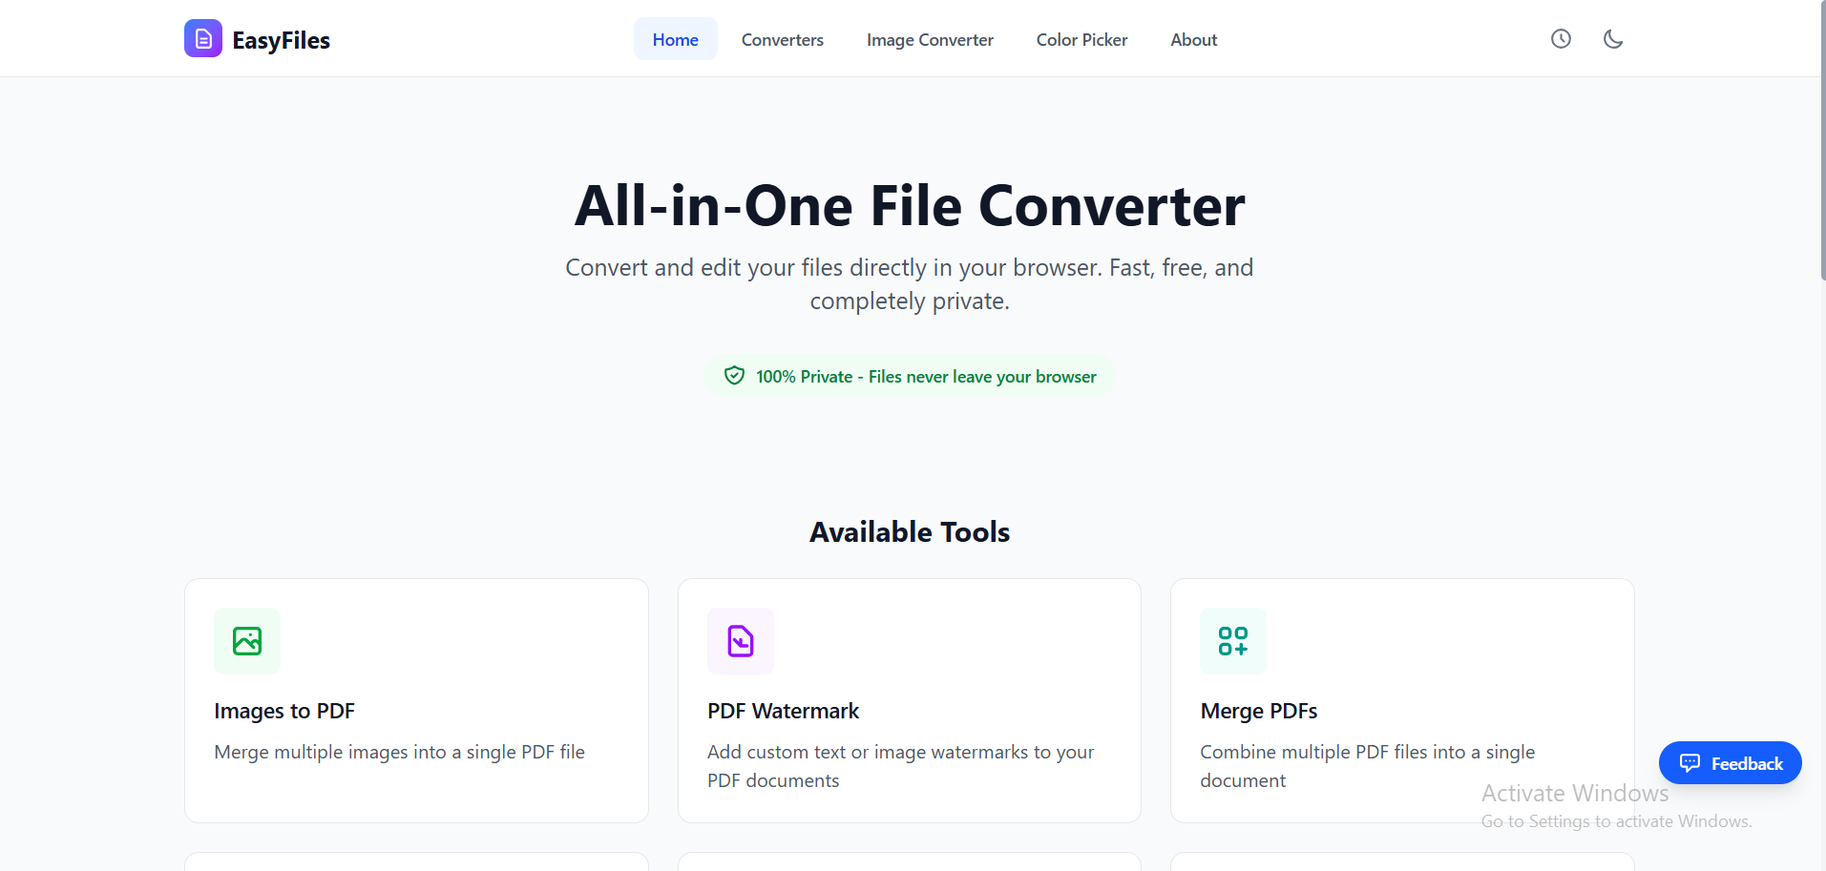Click the Available Tools heading

909,531
